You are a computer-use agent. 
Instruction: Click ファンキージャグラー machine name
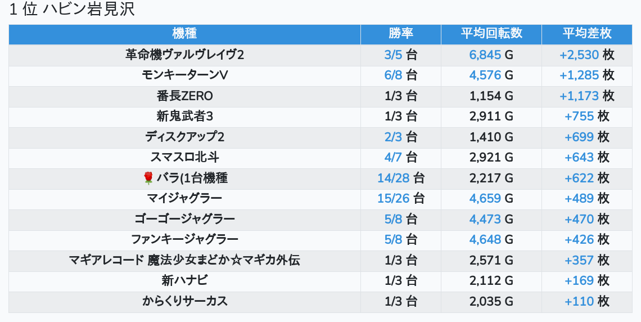coord(184,240)
